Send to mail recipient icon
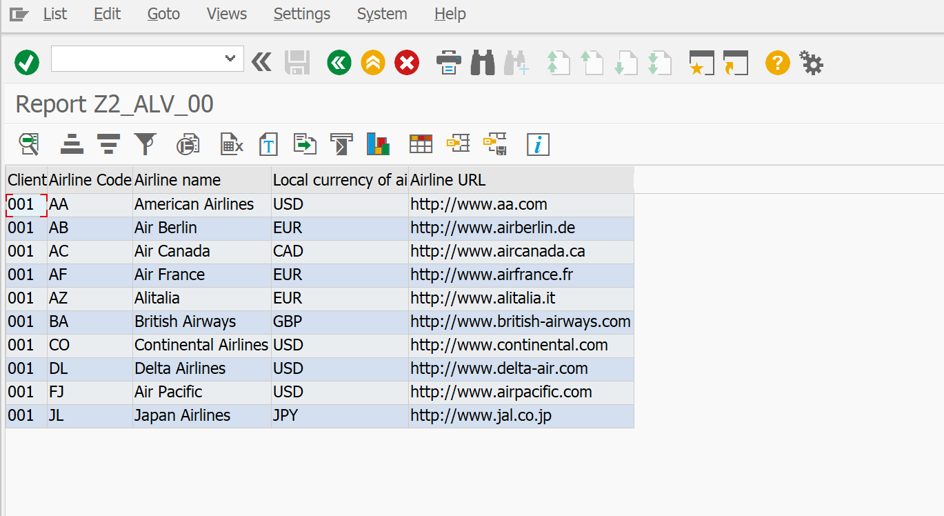The image size is (944, 516). click(341, 144)
